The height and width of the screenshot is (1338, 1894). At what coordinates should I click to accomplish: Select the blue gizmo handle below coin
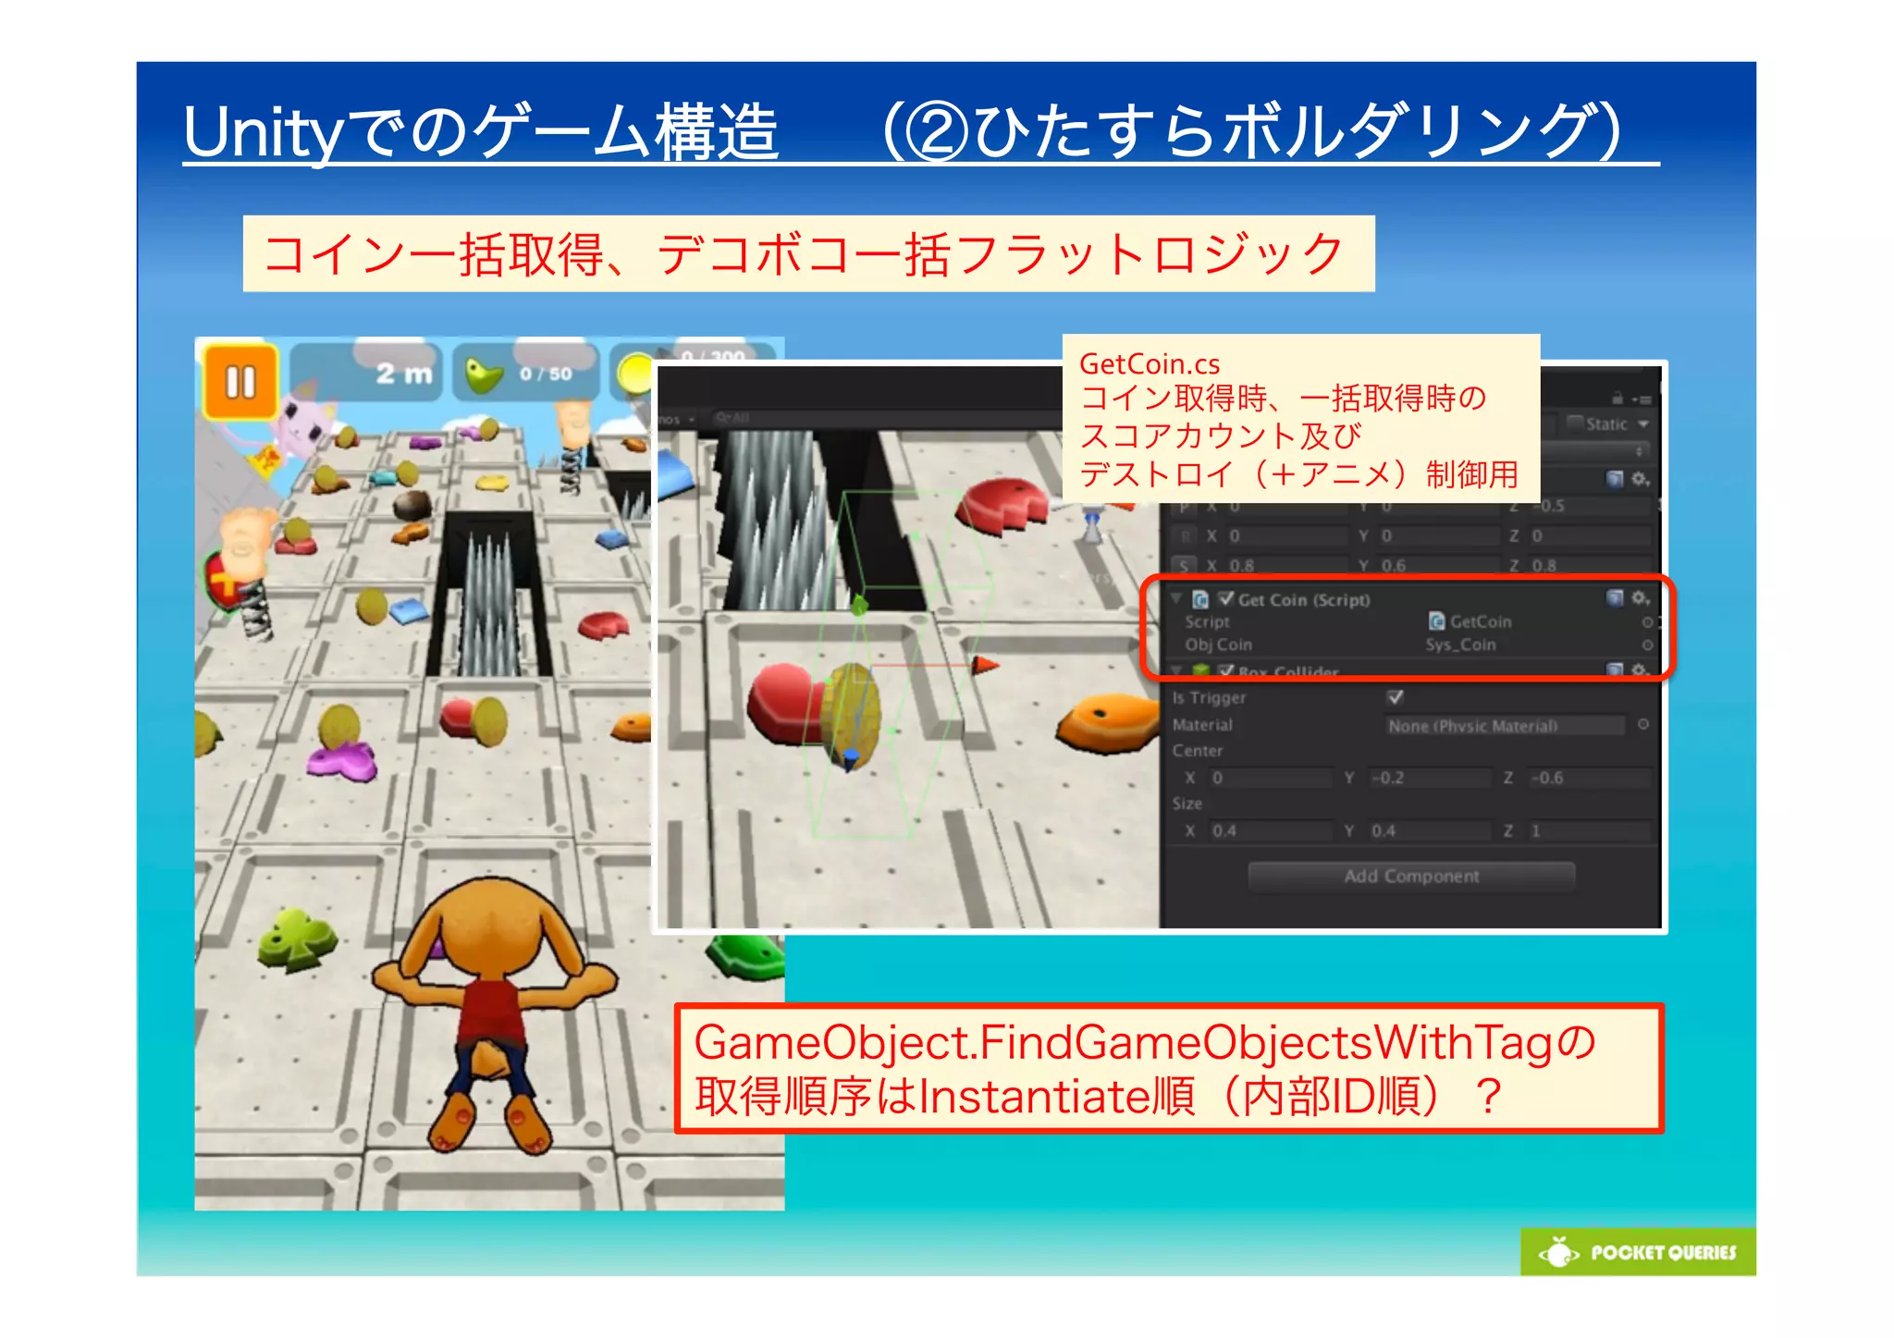pyautogui.click(x=851, y=759)
